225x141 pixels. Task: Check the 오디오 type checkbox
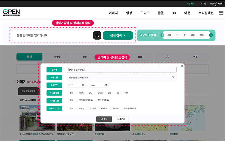pos(96,93)
